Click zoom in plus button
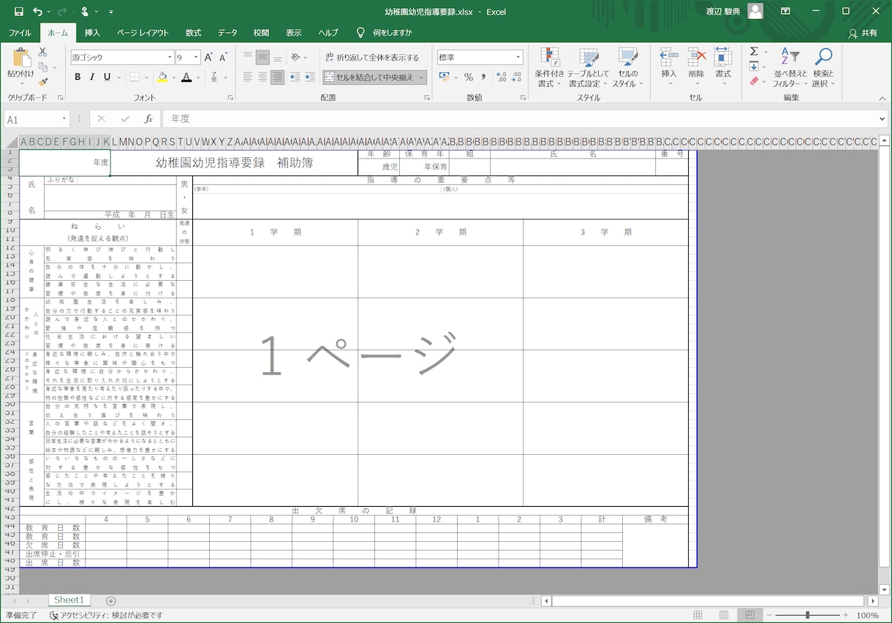892x623 pixels. [846, 615]
